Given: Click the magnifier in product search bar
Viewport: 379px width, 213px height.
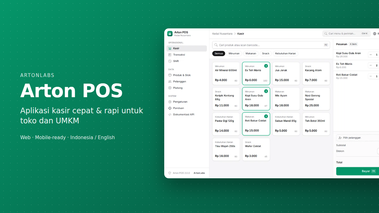Looking at the screenshot, I should (x=216, y=45).
